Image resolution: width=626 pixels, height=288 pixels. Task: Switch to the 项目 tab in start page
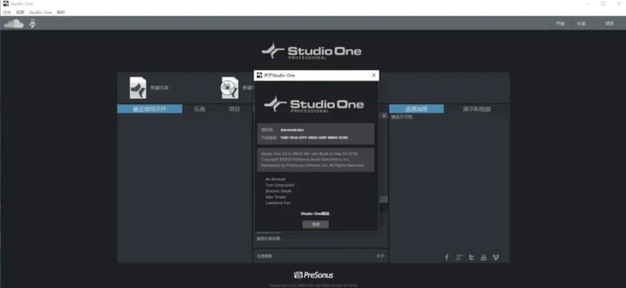pos(234,109)
